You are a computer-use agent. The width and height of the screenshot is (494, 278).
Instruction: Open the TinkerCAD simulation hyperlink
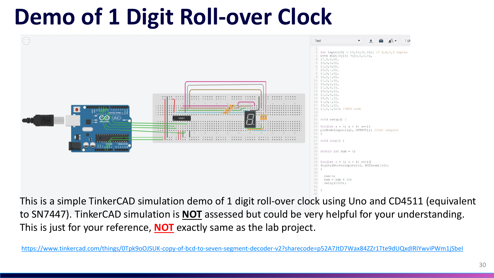(x=242, y=248)
